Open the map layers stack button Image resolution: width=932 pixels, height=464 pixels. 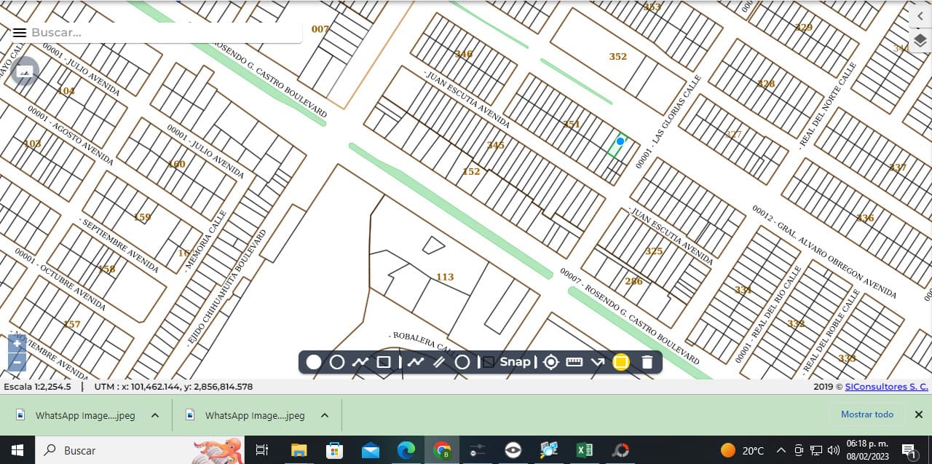[920, 40]
